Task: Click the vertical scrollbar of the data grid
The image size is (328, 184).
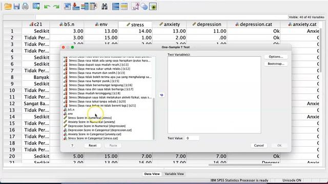Action: tap(321, 51)
